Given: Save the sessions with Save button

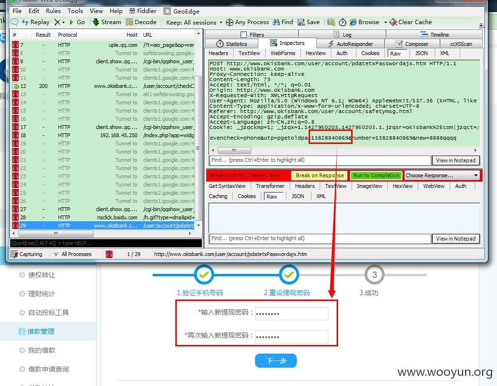Looking at the screenshot, I should click(309, 22).
